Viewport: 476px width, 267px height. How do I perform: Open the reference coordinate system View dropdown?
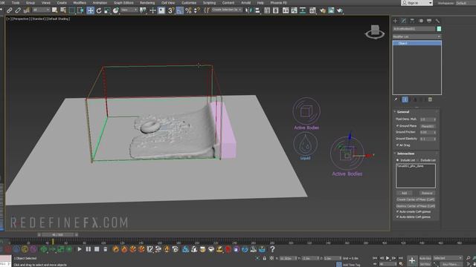tap(129, 10)
